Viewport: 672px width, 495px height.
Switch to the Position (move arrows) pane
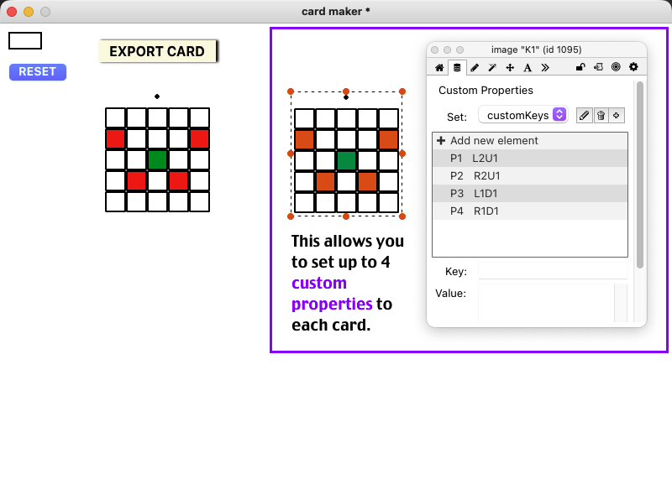pos(510,67)
